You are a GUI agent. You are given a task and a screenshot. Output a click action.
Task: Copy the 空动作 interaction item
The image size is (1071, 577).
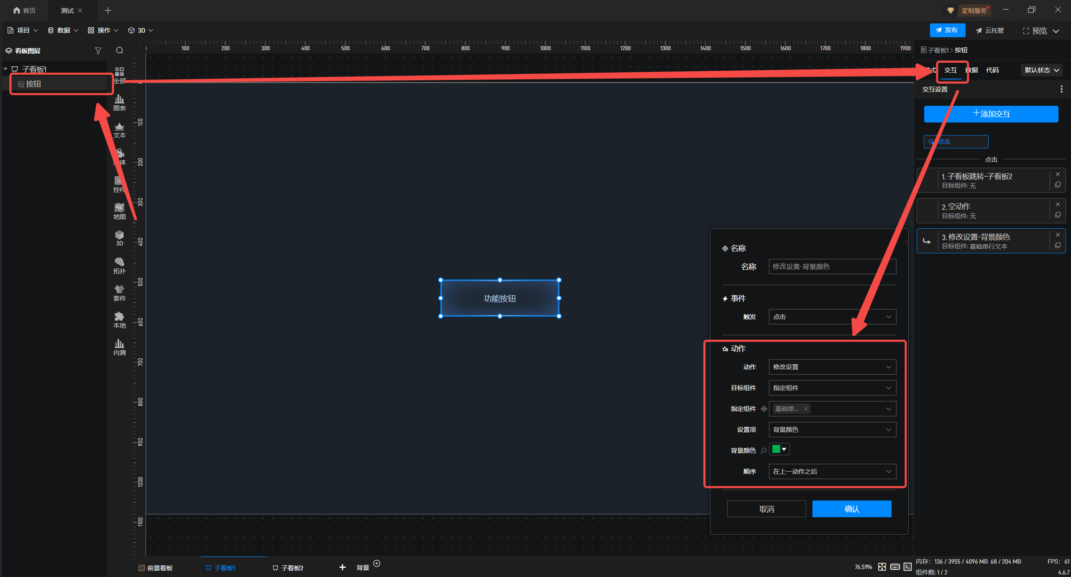click(x=1058, y=215)
